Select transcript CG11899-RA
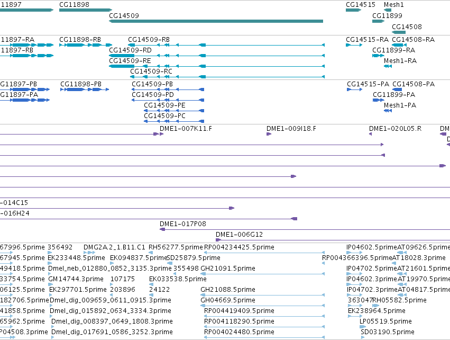The height and width of the screenshot is (340, 450). click(378, 56)
